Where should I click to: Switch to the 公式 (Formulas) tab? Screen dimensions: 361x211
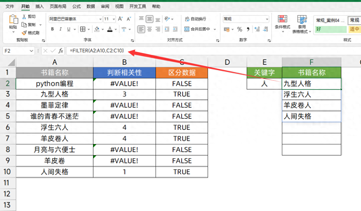click(x=77, y=6)
